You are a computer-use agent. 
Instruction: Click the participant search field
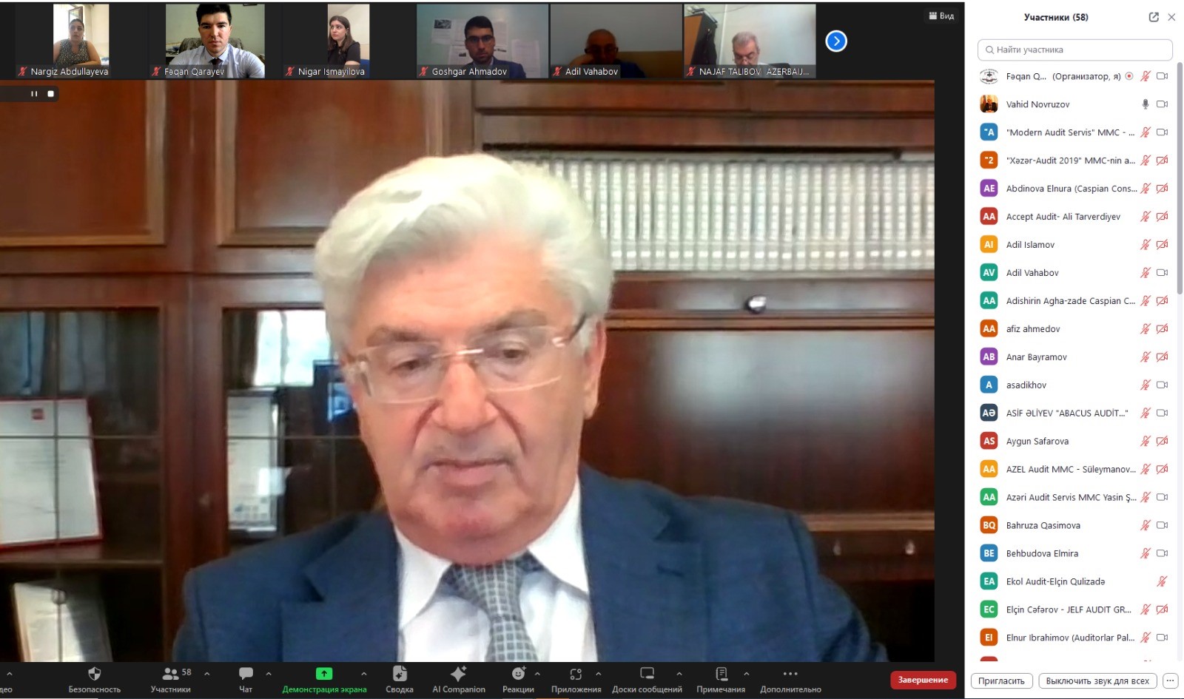[1074, 50]
